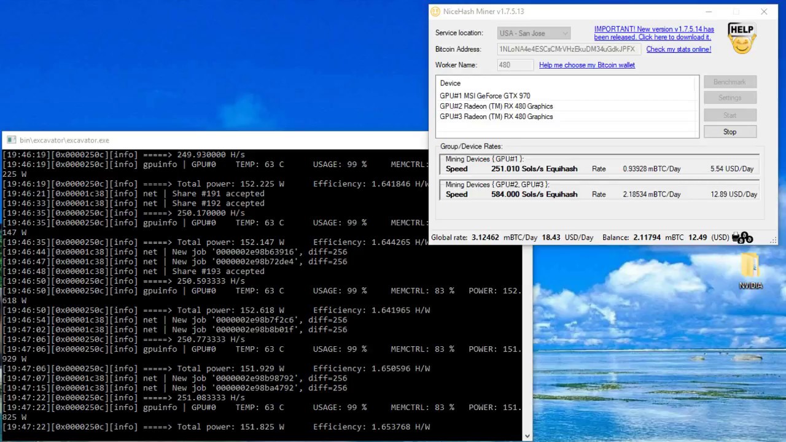This screenshot has height=442, width=786.
Task: Click the 250.593333 H/s console line
Action: click(123, 281)
